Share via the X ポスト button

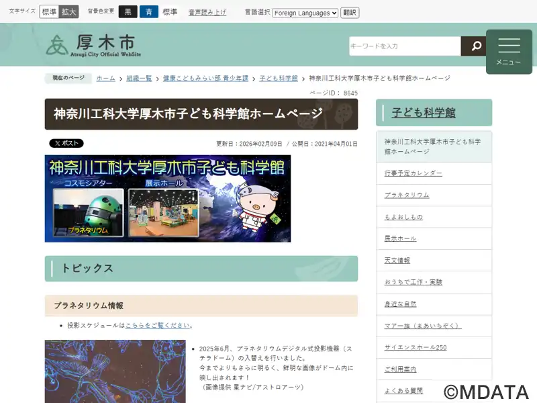pyautogui.click(x=66, y=143)
